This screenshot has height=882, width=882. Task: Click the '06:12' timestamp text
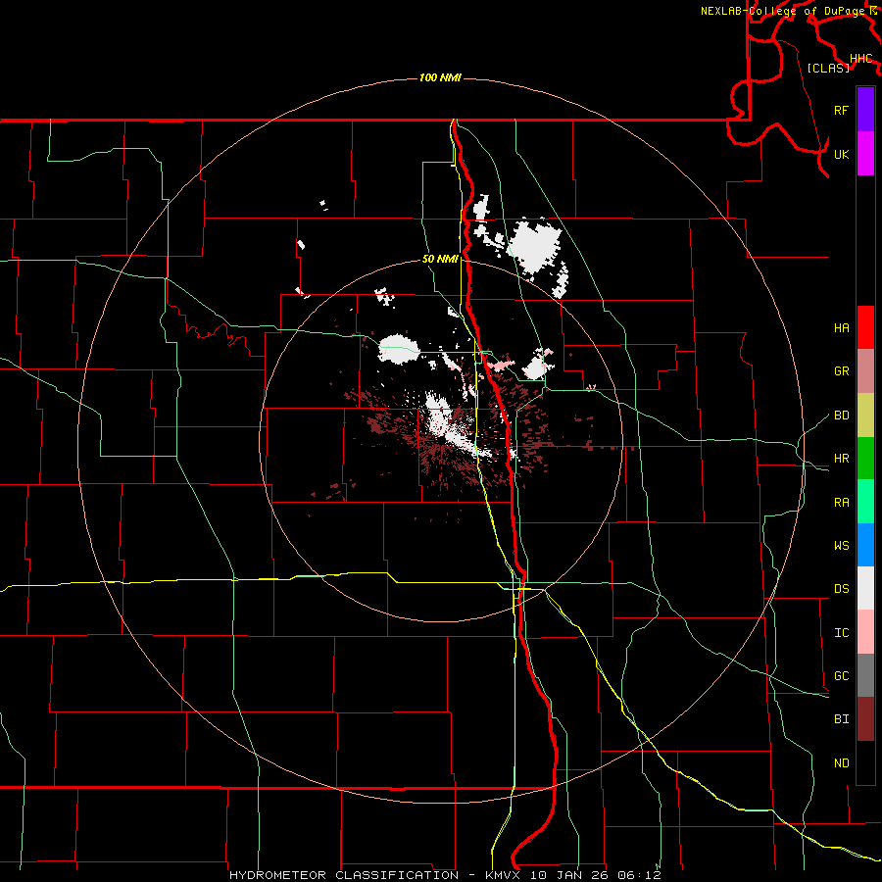coord(641,875)
